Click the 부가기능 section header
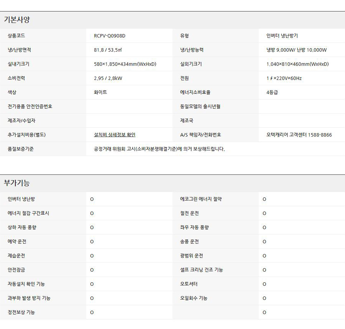Viewport: 345px width, 329px height. coord(17,183)
